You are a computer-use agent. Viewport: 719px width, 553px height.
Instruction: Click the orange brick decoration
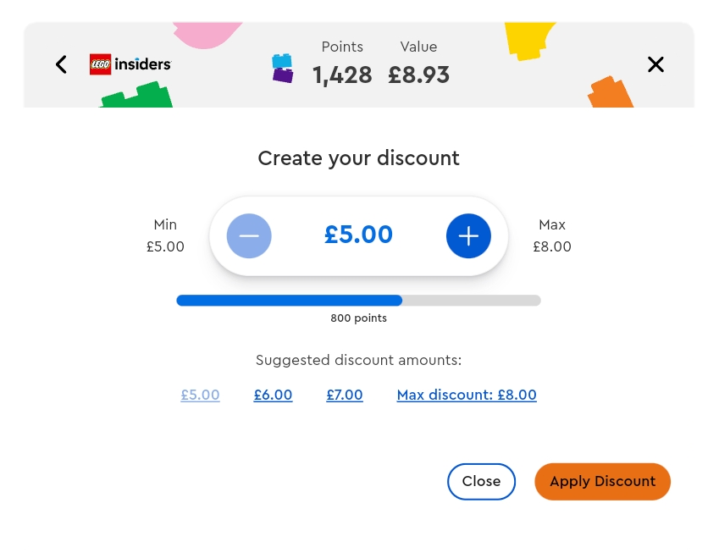click(611, 91)
